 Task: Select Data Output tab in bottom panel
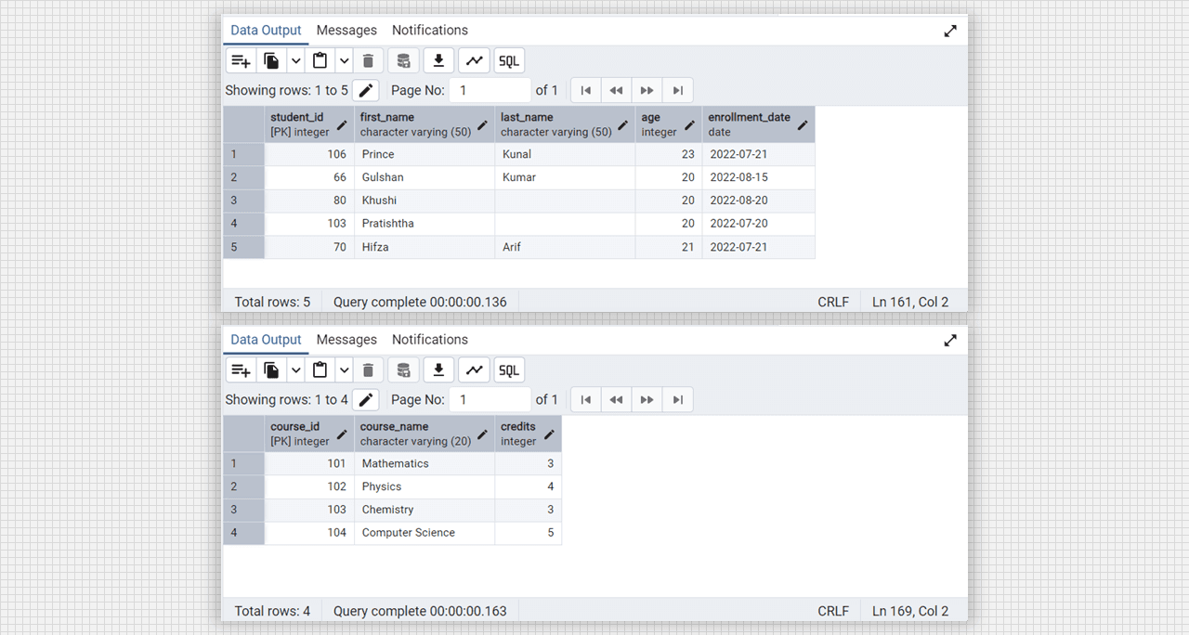pos(266,339)
